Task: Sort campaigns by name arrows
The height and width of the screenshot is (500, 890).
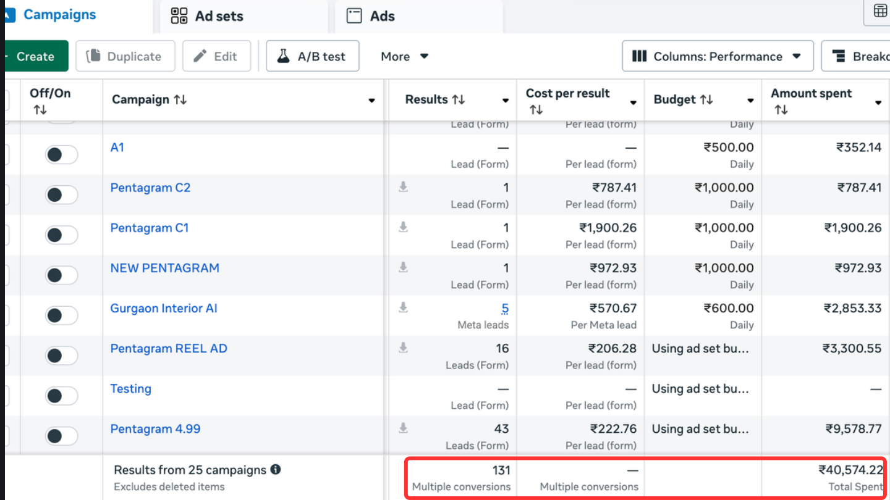Action: [180, 99]
